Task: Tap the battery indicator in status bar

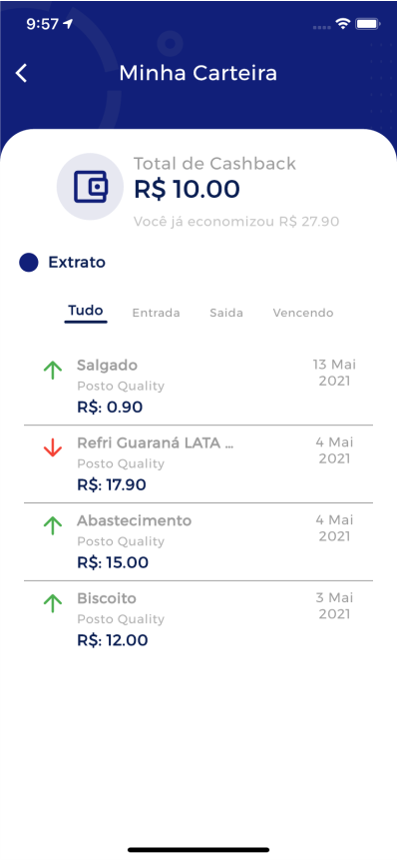Action: (x=367, y=24)
